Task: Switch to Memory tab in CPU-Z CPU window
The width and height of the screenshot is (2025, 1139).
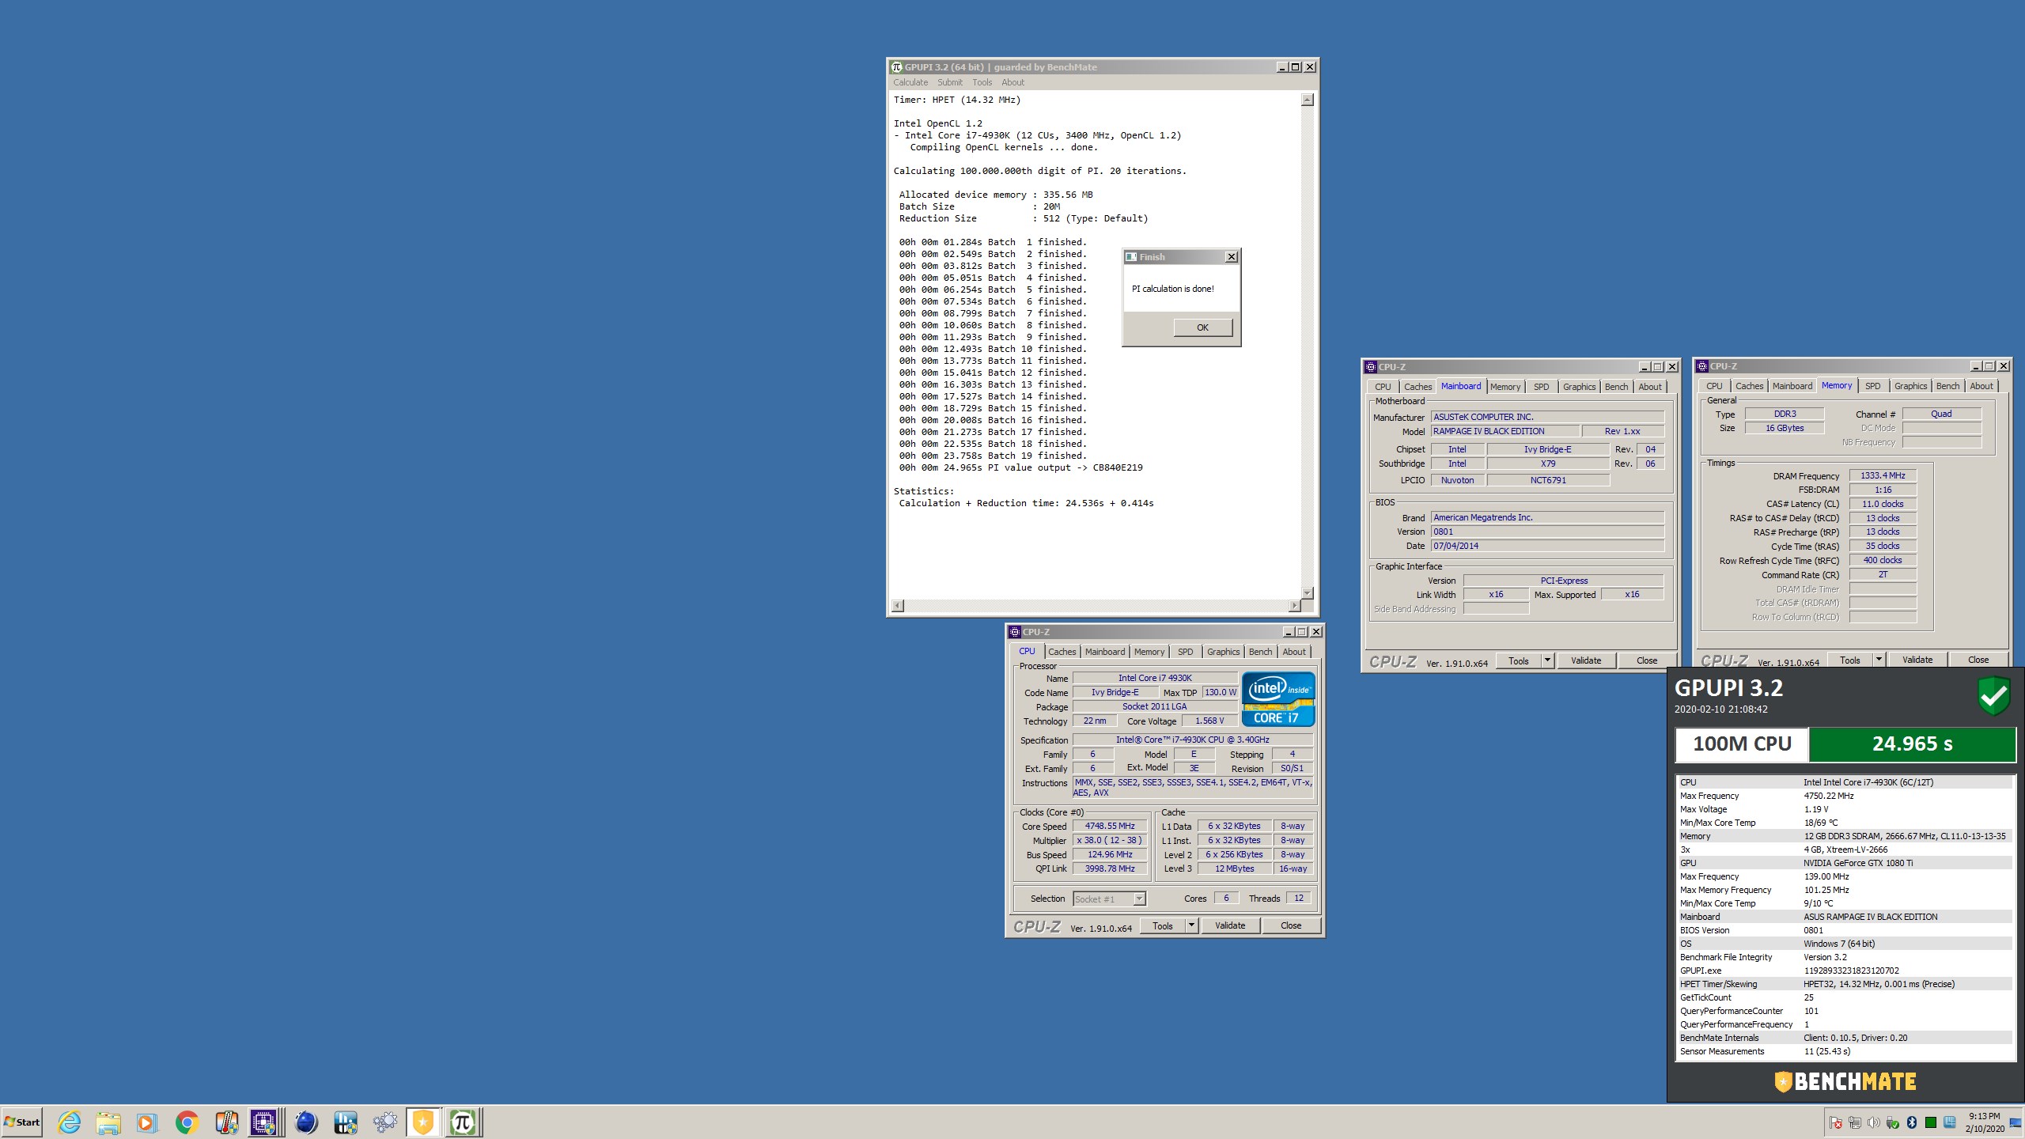Action: [1149, 652]
